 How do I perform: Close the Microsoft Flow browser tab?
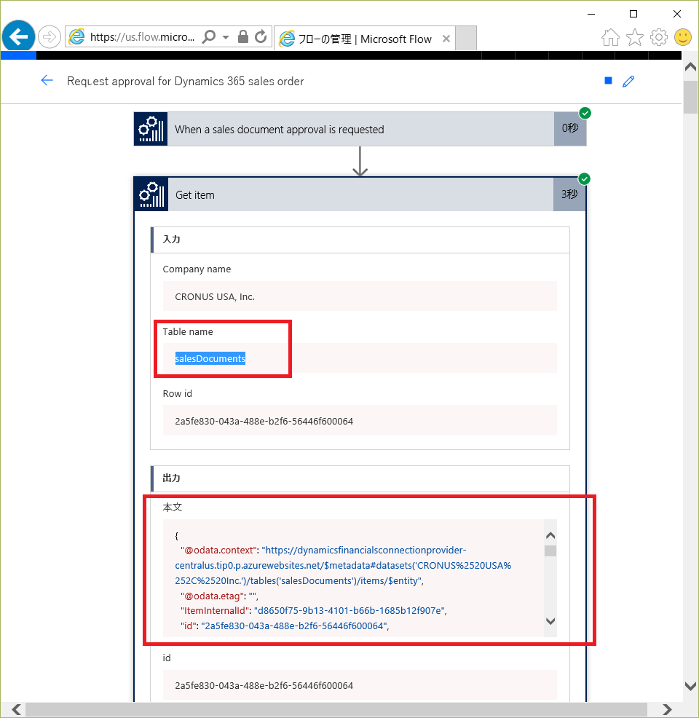[x=446, y=39]
